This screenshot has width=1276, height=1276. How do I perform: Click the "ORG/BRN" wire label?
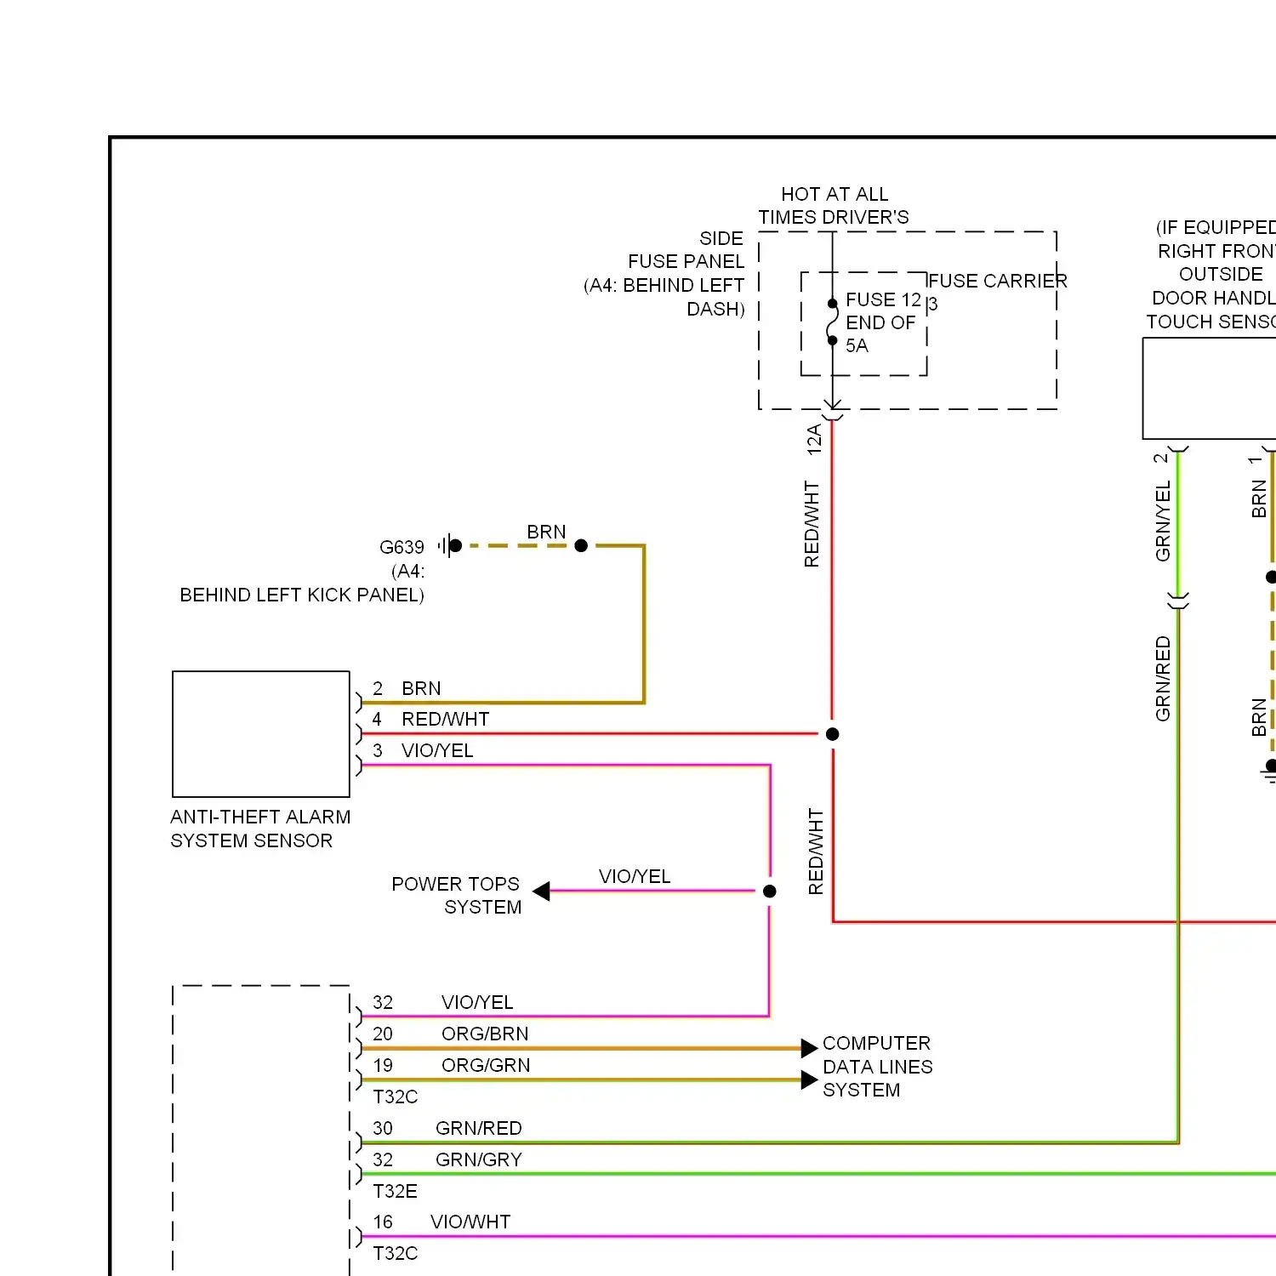coord(485,1034)
